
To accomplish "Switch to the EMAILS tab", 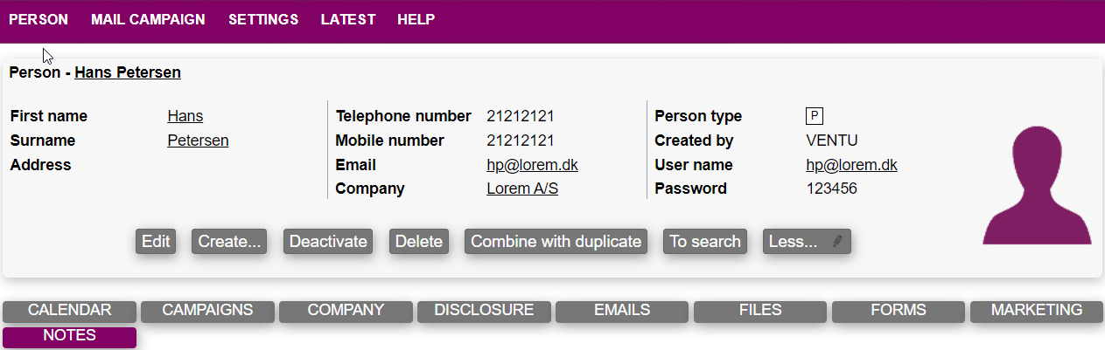I will click(622, 311).
